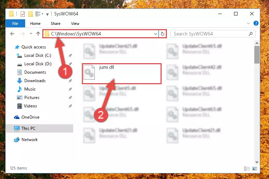This screenshot has width=269, height=179.
Task: Minimize the SysWOW64 window
Action: pyautogui.click(x=220, y=14)
